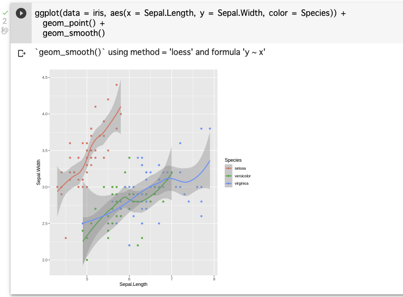Click the Species legend title

pyautogui.click(x=233, y=160)
